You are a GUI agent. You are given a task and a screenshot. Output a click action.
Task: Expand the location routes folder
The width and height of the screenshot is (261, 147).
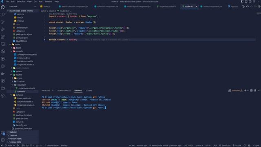click(22, 81)
